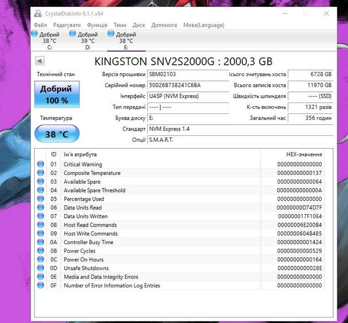Select the Data Units Written hex value
This screenshot has width=348, height=323.
300,216
